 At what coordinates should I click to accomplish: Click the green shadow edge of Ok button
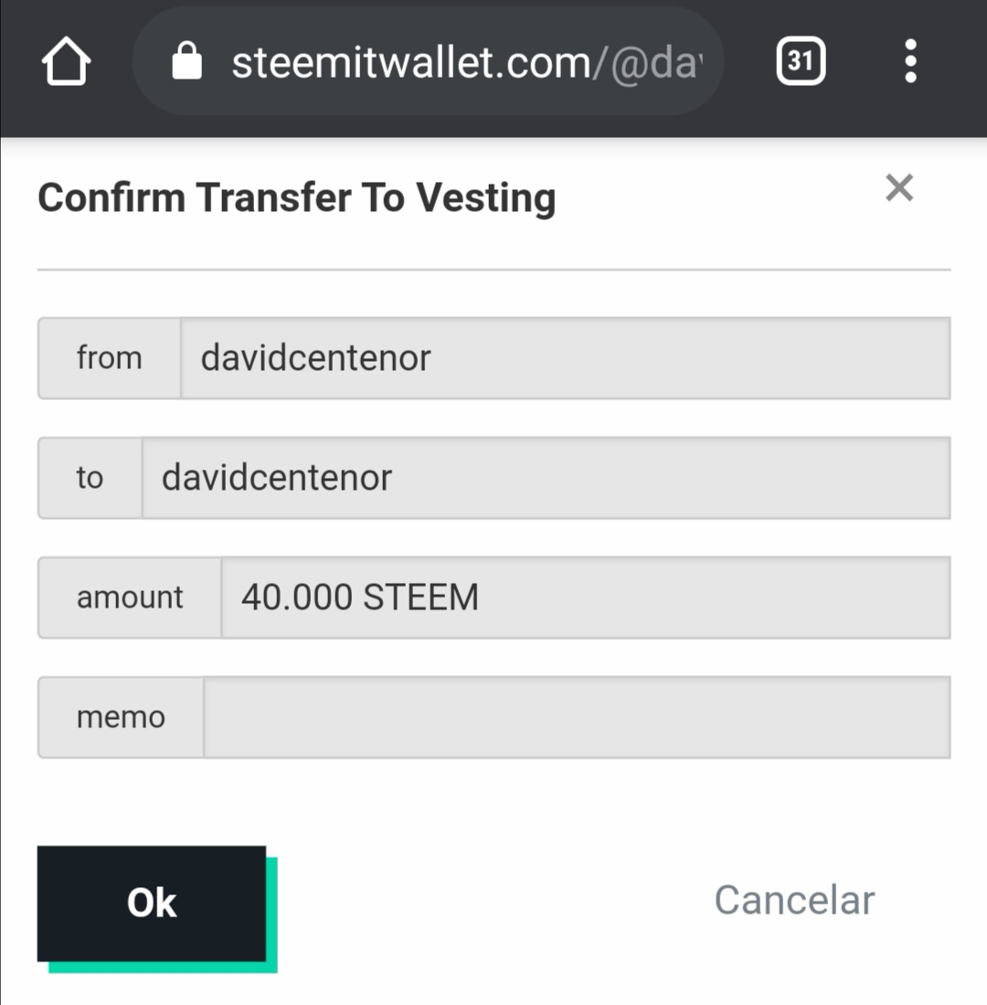(x=272, y=915)
